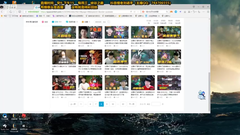240x135 pixels.
Task: Open the 真假美猴王 video thumbnail
Action: [x=169, y=32]
